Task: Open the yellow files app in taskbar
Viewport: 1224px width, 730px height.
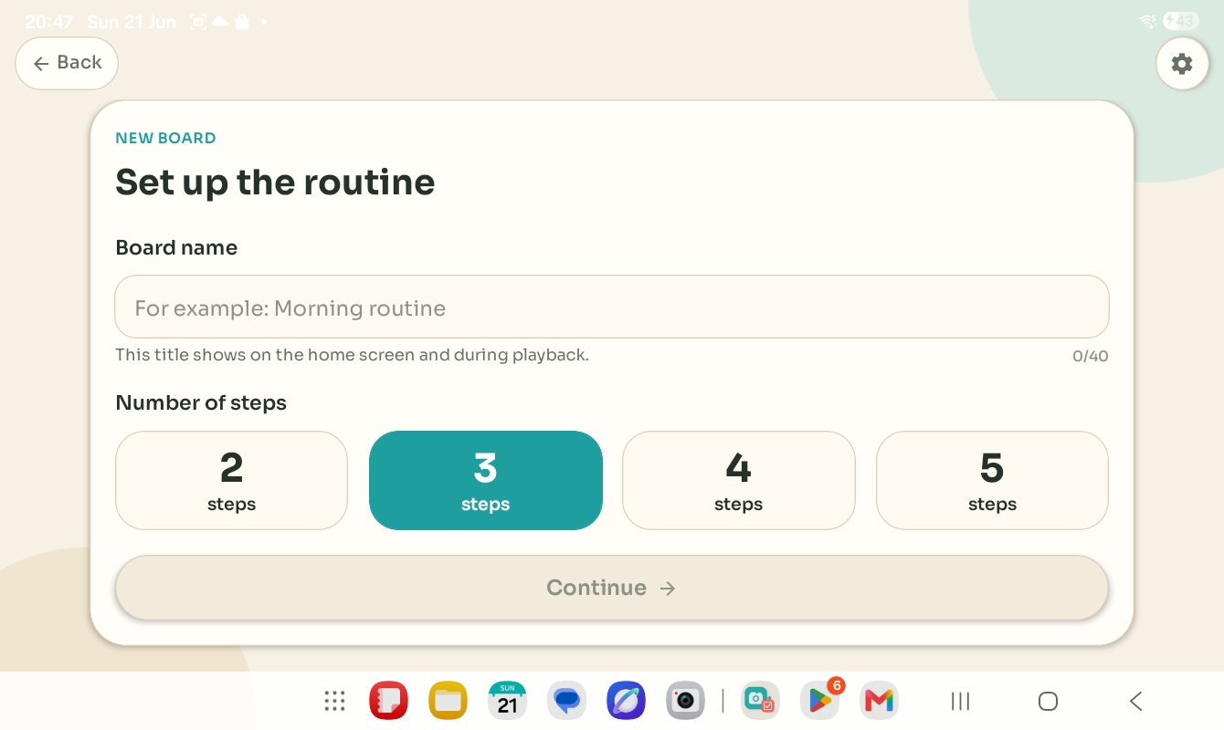Action: coord(448,701)
